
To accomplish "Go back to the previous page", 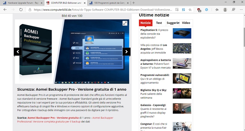I will tap(5, 9).
